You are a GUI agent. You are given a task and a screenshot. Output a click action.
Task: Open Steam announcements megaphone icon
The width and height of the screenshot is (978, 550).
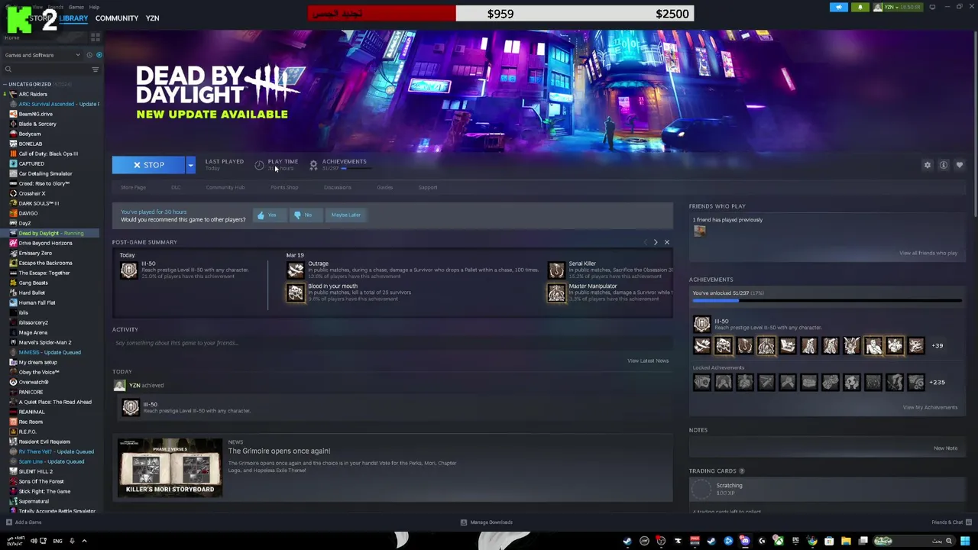839,8
